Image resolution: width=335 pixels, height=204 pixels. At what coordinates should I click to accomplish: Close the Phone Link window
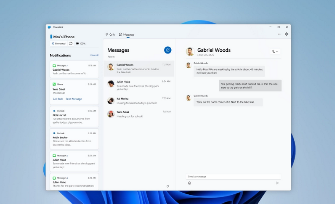tap(287, 27)
